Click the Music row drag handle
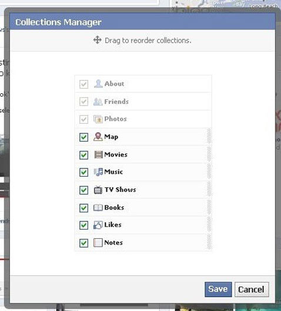 coord(209,172)
